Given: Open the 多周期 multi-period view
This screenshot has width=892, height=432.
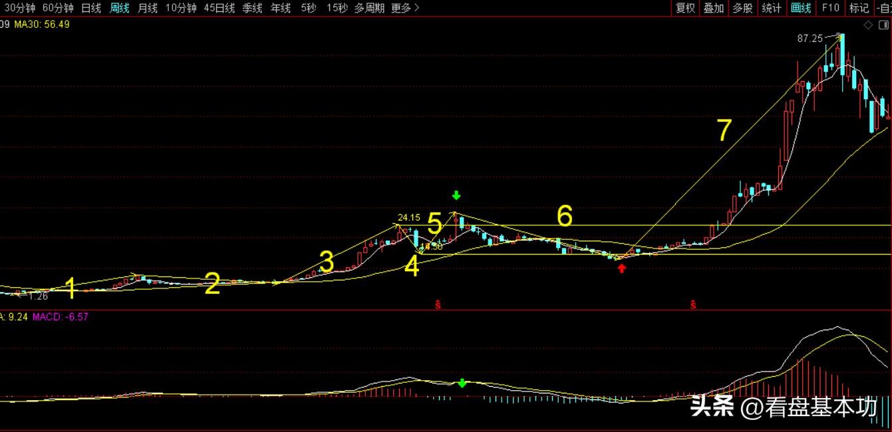Looking at the screenshot, I should pos(369,8).
